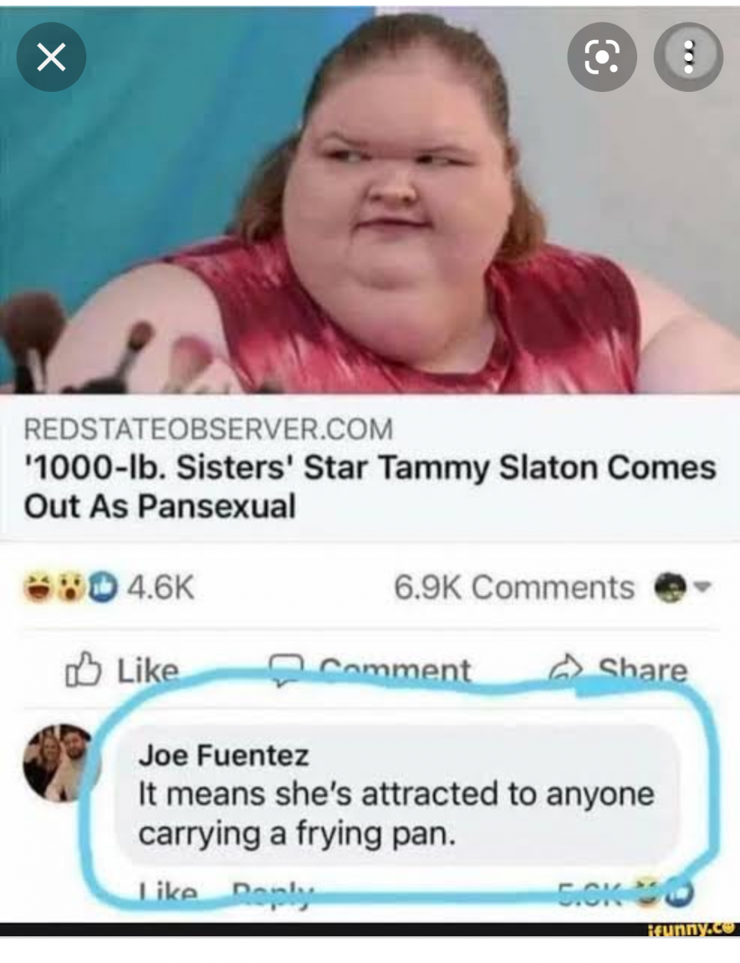View reactions on the frying pan comment
The width and height of the screenshot is (740, 963).
point(625,893)
